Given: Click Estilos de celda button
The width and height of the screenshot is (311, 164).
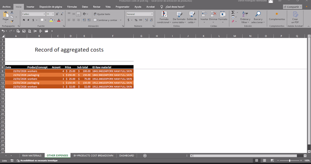Looking at the screenshot, I should 192,17.
